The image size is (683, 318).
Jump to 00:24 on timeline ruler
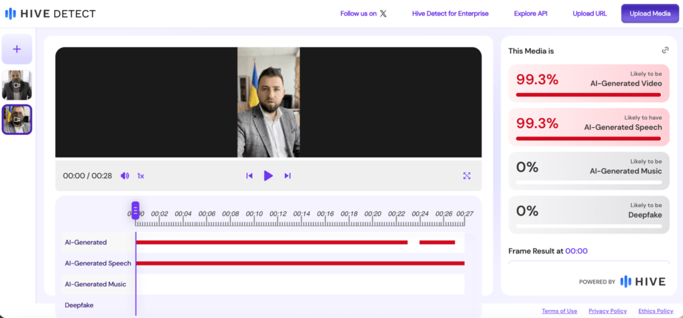pos(420,214)
